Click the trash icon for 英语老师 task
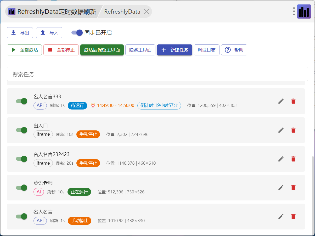This screenshot has height=236, width=315. tap(293, 187)
